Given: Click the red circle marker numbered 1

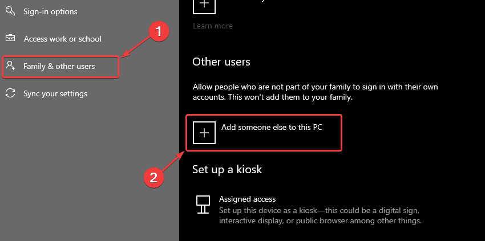Looking at the screenshot, I should 159,32.
